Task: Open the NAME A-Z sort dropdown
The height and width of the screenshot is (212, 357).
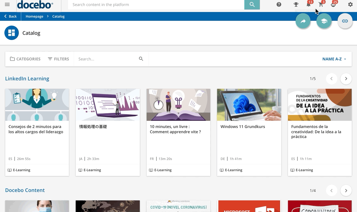Action: [x=334, y=59]
